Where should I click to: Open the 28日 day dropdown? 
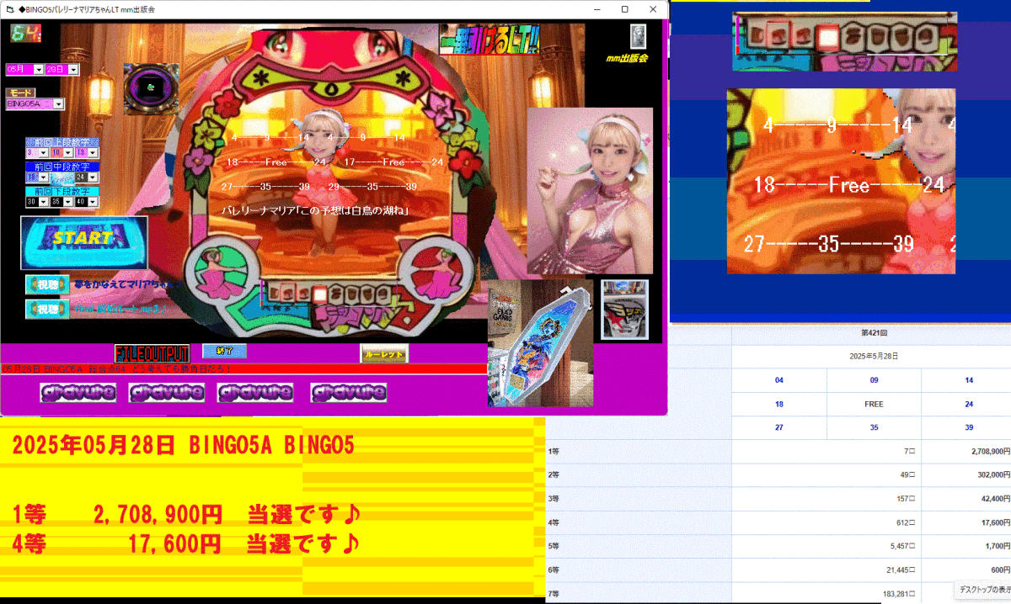(73, 69)
